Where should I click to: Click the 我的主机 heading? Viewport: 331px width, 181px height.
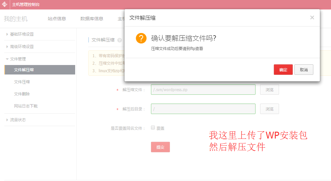click(x=16, y=19)
